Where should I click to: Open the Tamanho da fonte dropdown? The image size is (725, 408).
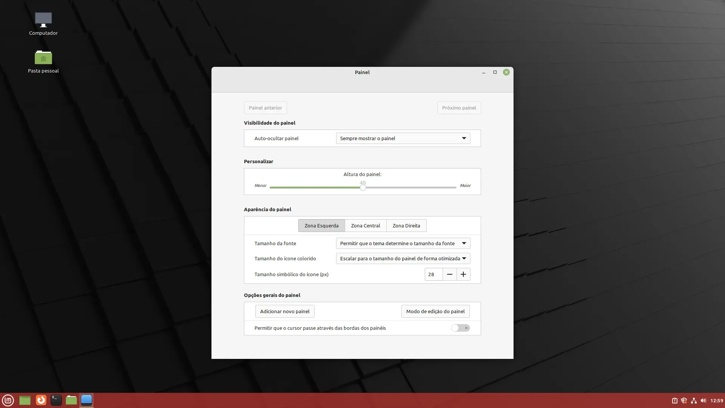[403, 243]
